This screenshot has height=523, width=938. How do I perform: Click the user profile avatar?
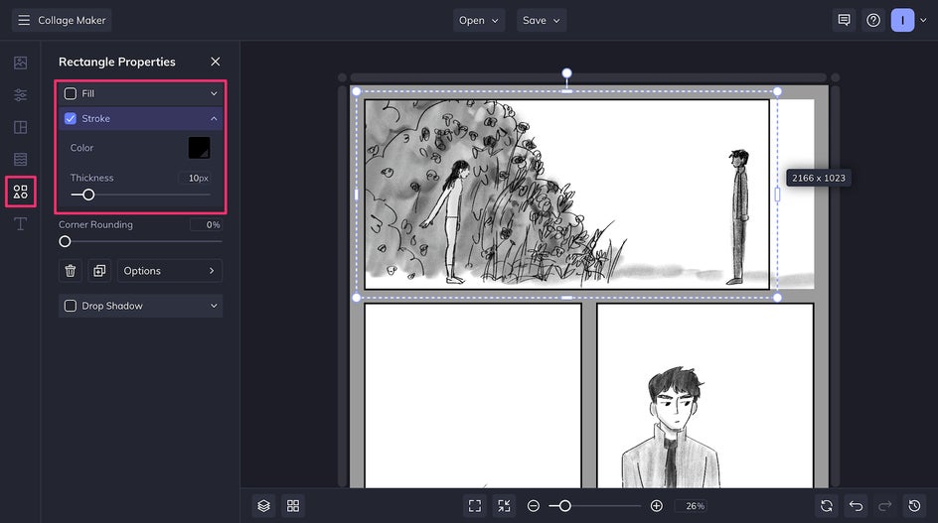[x=902, y=20]
